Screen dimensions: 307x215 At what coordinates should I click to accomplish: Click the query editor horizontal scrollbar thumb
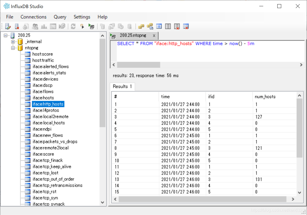(x=139, y=65)
